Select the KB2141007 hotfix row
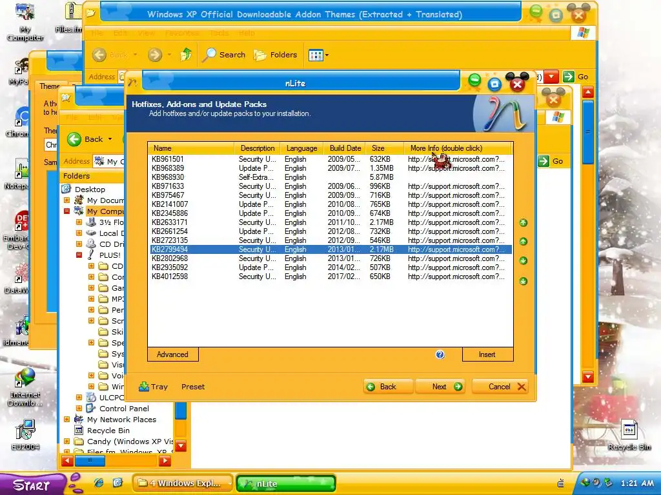 [330, 204]
